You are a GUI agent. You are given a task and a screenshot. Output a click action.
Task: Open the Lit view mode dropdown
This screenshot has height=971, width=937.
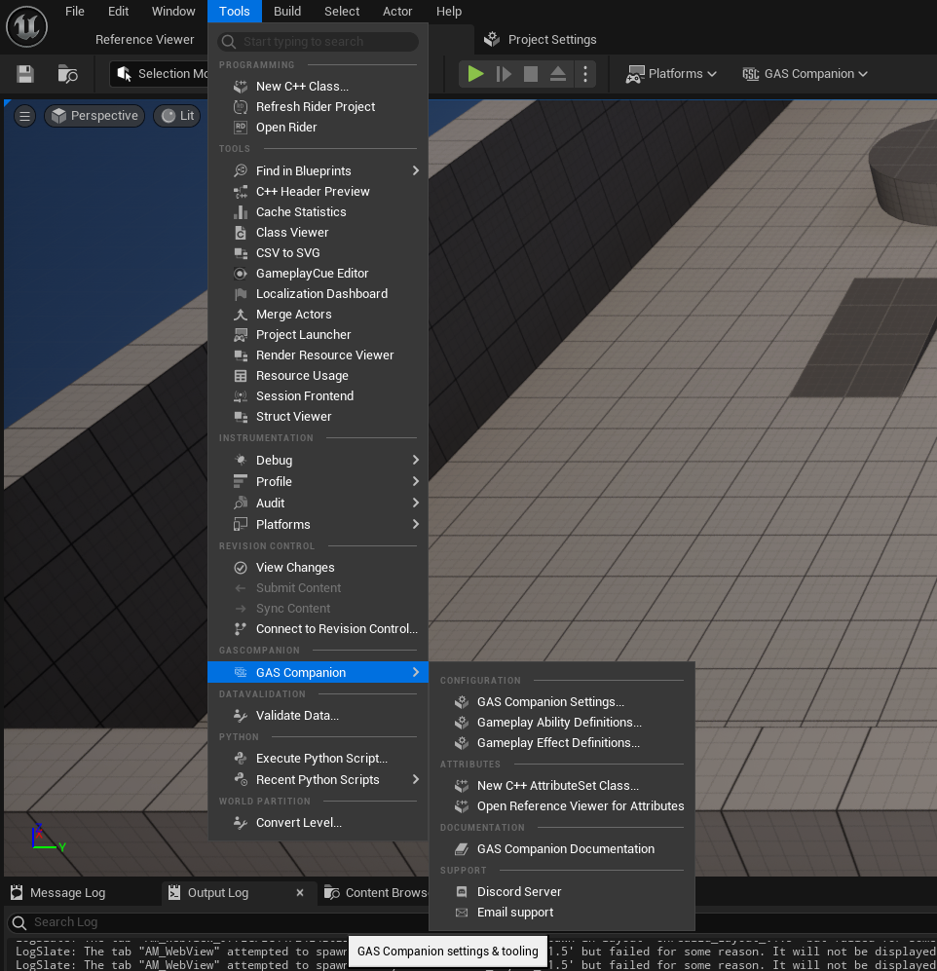(x=177, y=116)
